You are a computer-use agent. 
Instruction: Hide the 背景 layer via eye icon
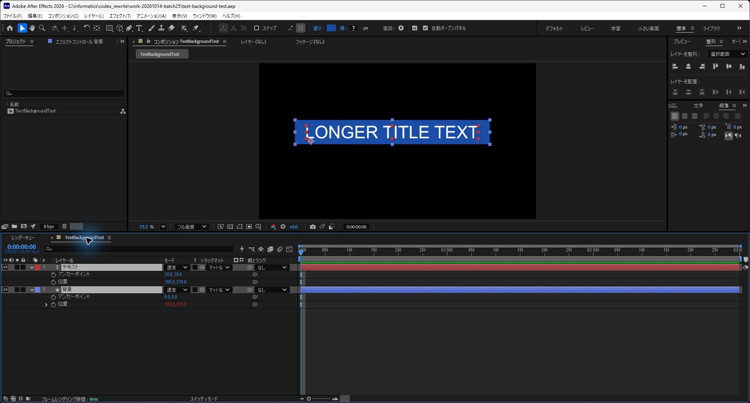(6, 290)
